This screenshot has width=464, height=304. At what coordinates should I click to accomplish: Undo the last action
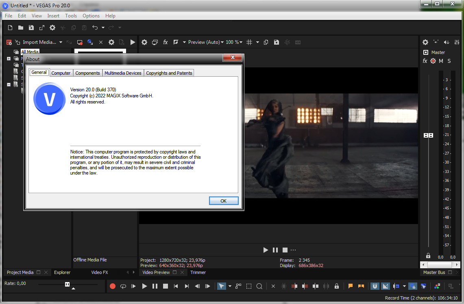click(95, 28)
